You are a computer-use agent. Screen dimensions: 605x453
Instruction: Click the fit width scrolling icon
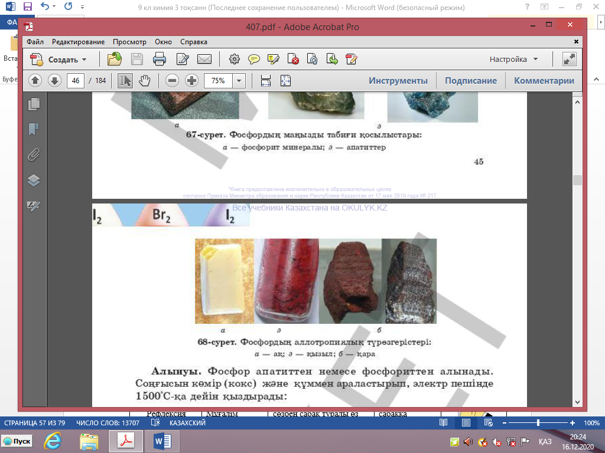click(x=266, y=81)
